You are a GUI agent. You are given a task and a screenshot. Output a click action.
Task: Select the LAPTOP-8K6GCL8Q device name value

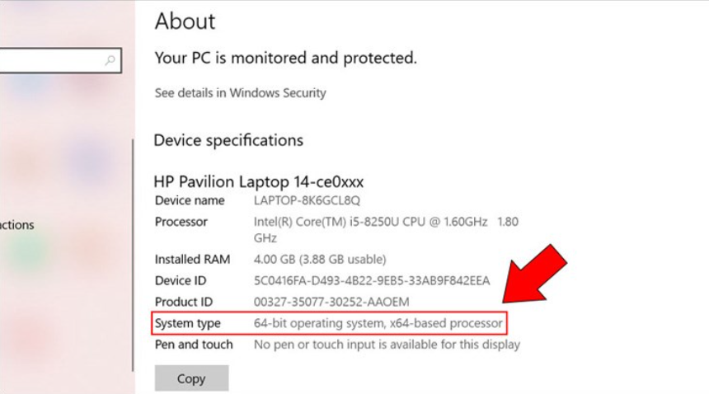click(x=307, y=200)
